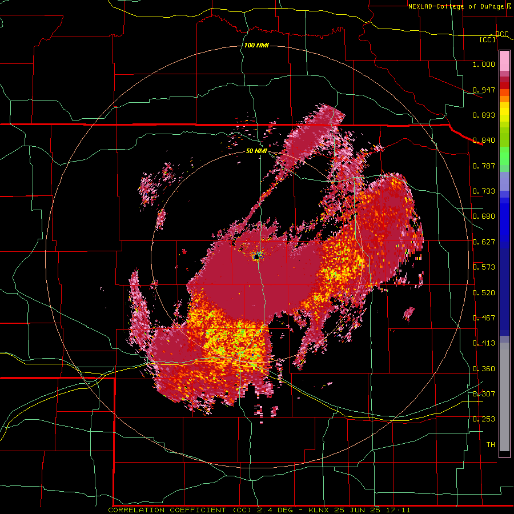Select the 0.467 scale value
Viewport: 514px width, 514px height.
point(484,318)
